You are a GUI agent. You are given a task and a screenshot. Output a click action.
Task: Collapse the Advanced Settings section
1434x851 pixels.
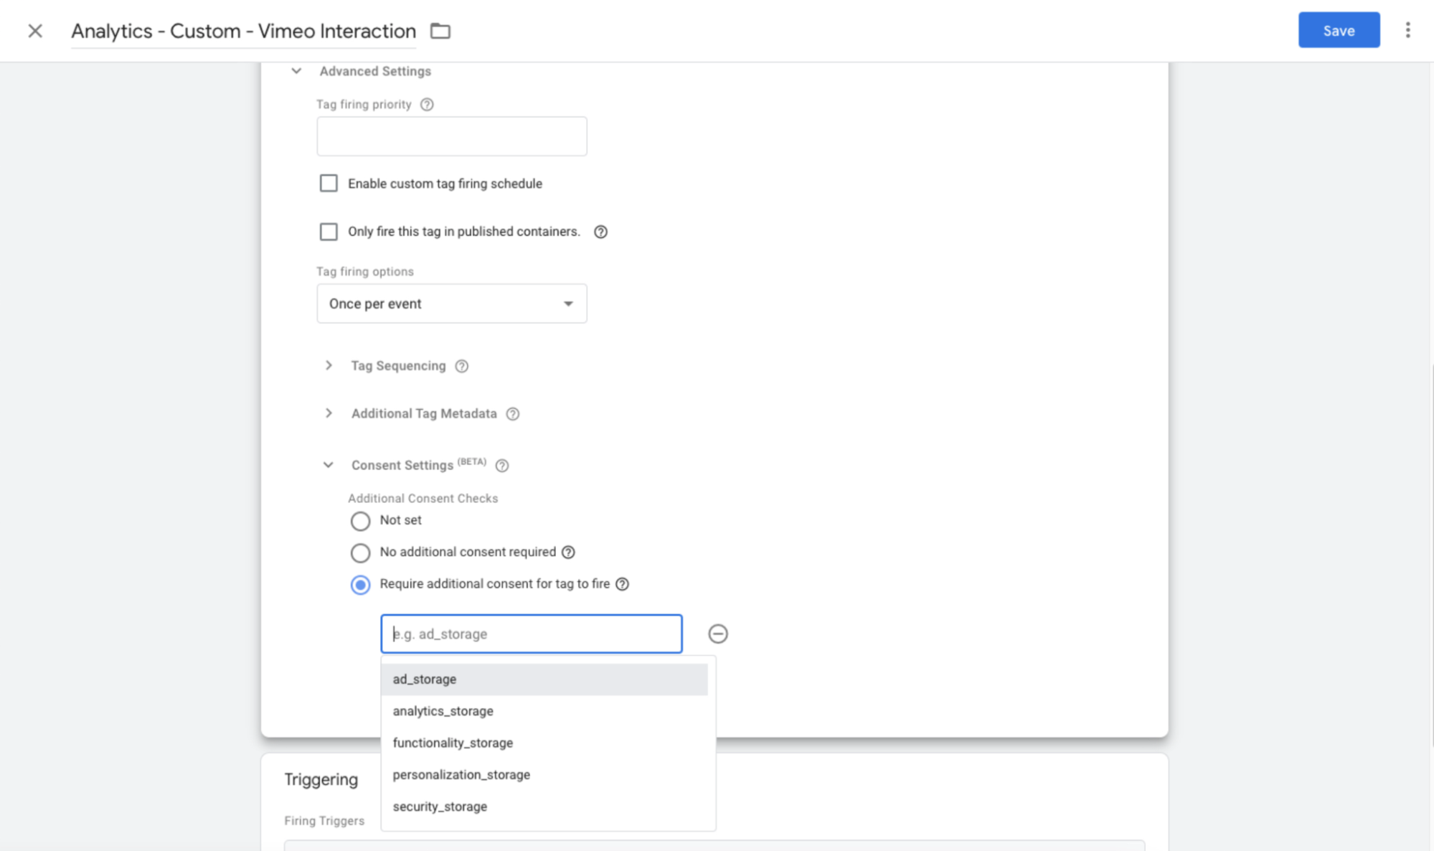pos(296,71)
